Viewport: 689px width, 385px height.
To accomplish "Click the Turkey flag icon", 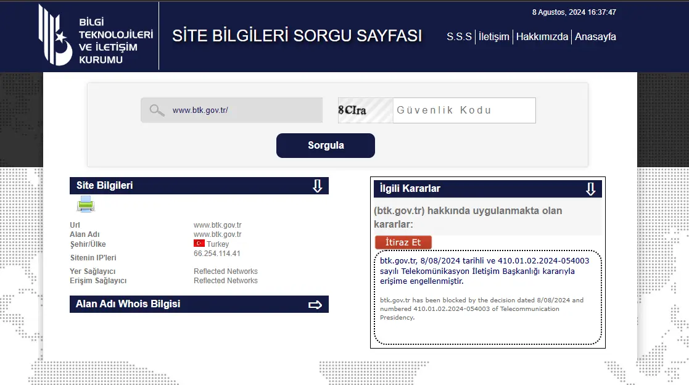I will click(199, 243).
